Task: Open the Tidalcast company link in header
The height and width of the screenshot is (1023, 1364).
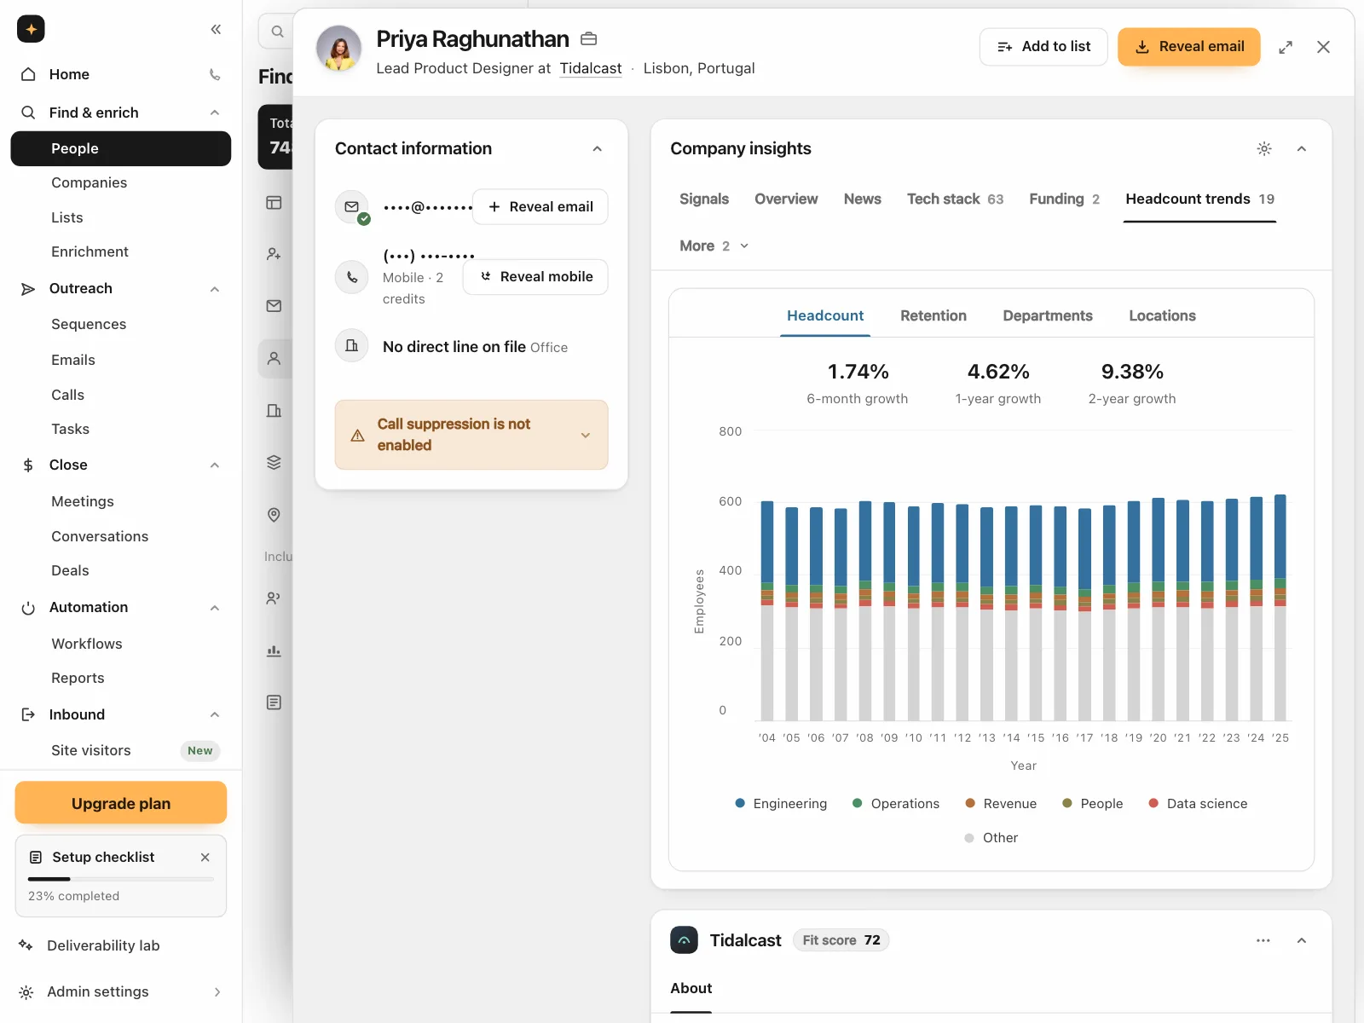Action: click(591, 68)
